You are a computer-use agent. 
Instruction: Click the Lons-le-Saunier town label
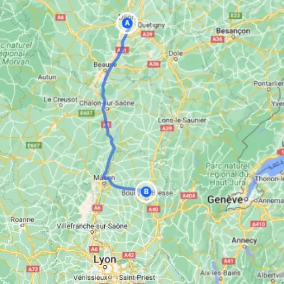(182, 120)
